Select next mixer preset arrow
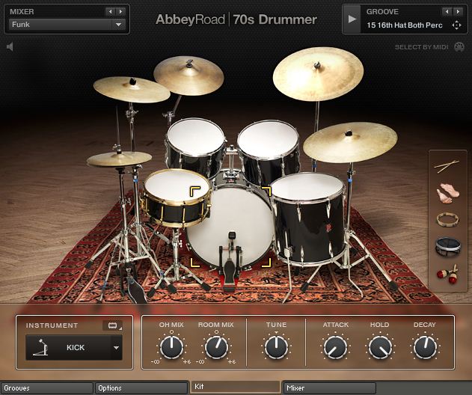472x395 pixels. click(120, 12)
